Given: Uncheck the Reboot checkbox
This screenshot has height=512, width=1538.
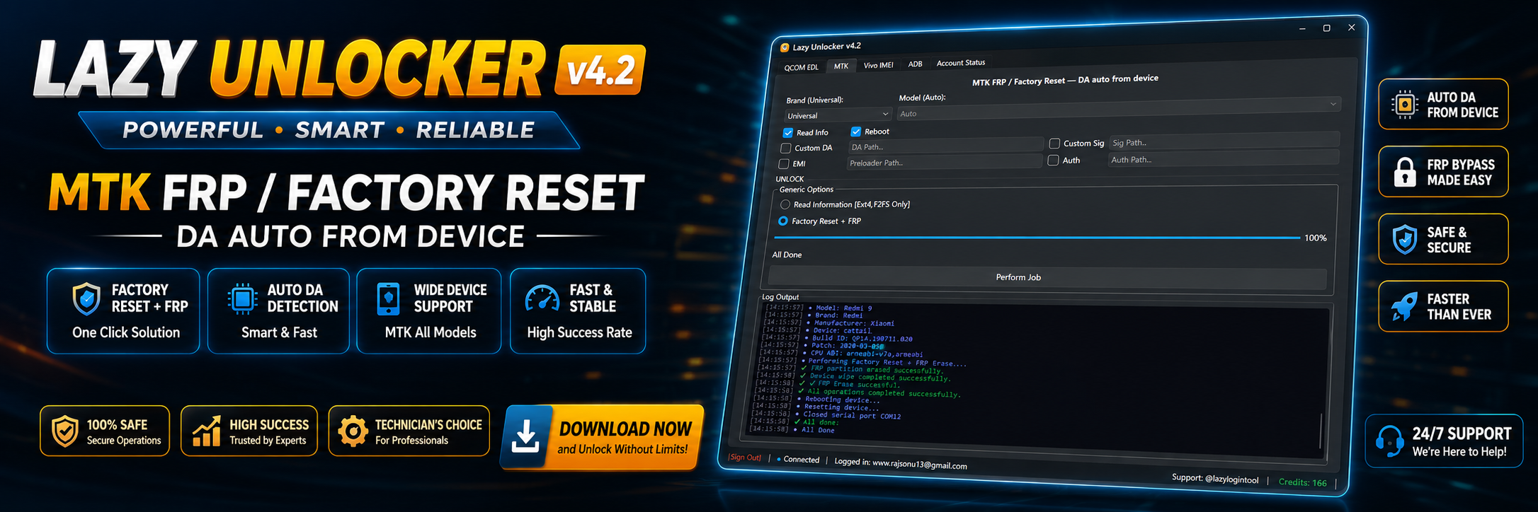Looking at the screenshot, I should click(x=855, y=132).
